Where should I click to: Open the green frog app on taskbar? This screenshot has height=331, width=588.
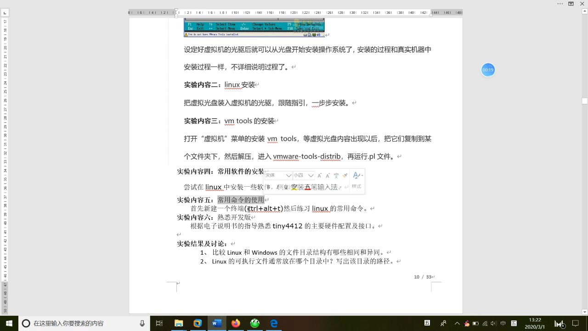point(254,323)
